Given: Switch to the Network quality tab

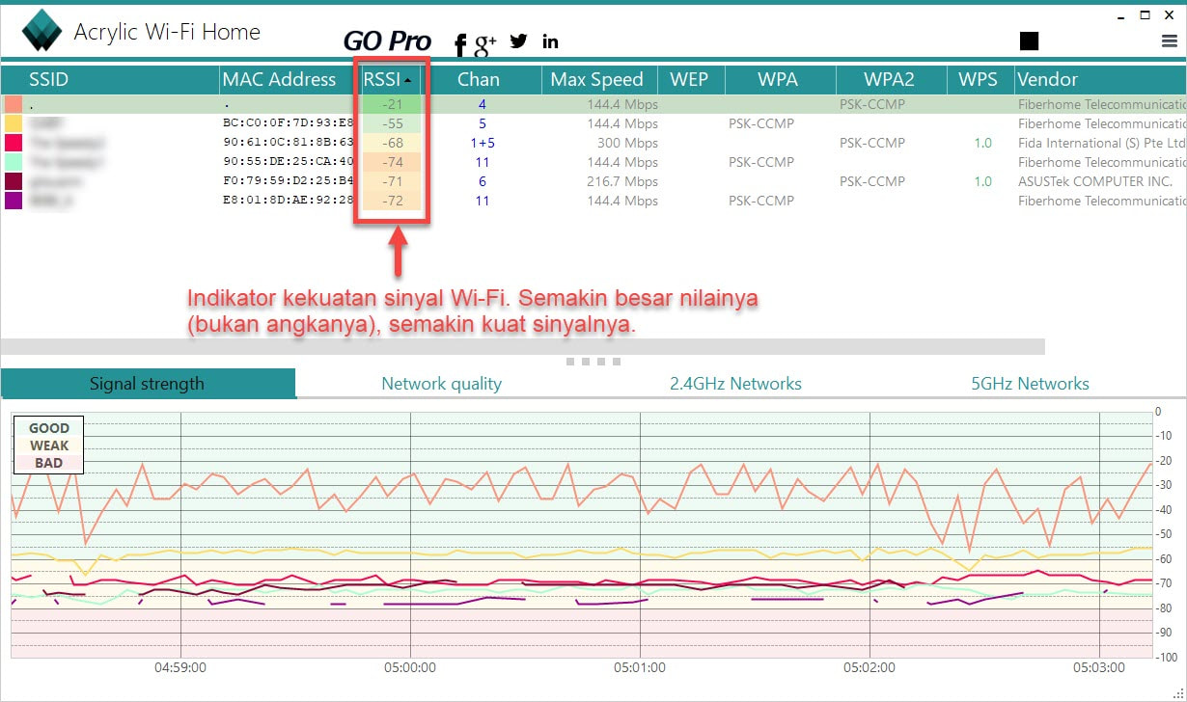Looking at the screenshot, I should [x=441, y=383].
